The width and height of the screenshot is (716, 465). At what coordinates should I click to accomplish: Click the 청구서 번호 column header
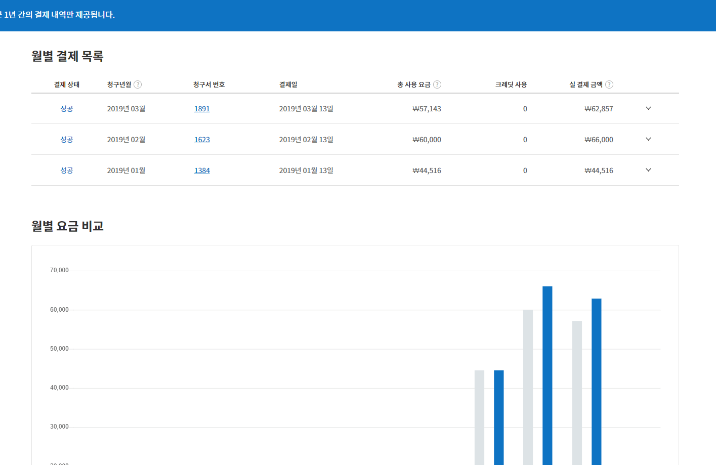(209, 84)
